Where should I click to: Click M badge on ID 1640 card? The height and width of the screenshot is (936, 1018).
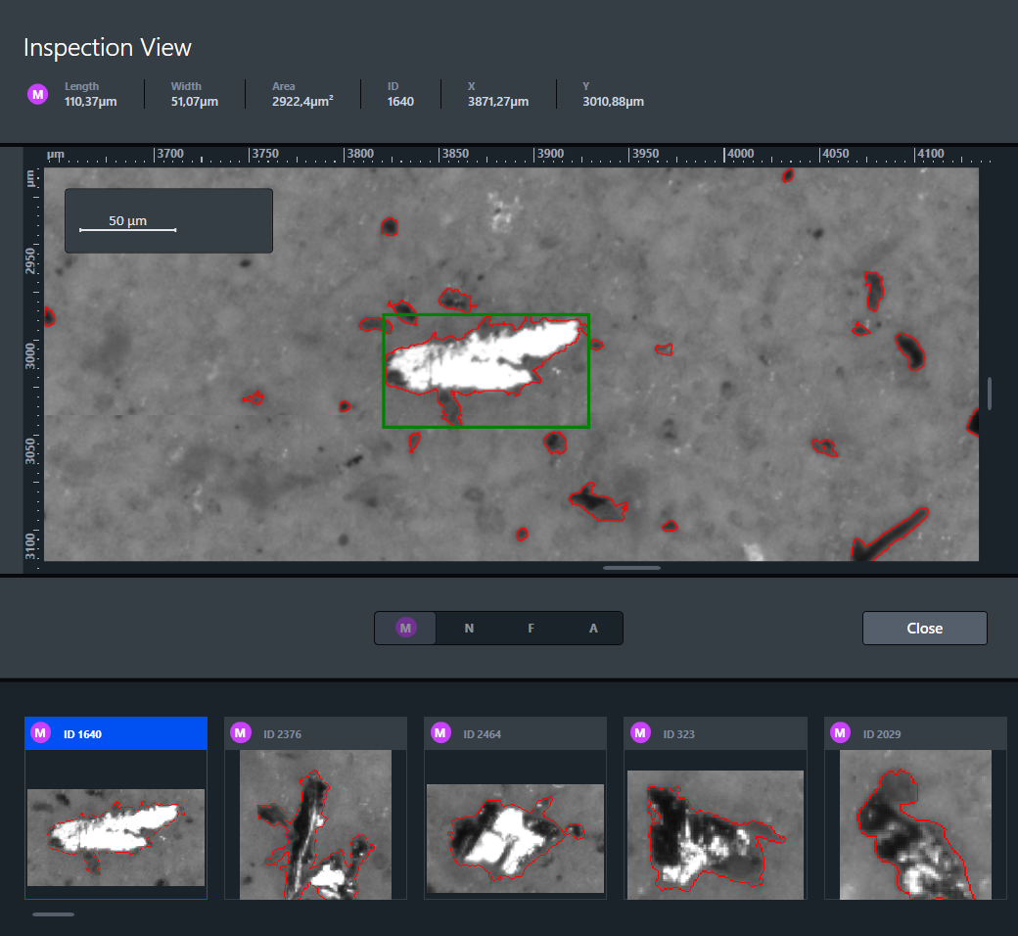(41, 733)
